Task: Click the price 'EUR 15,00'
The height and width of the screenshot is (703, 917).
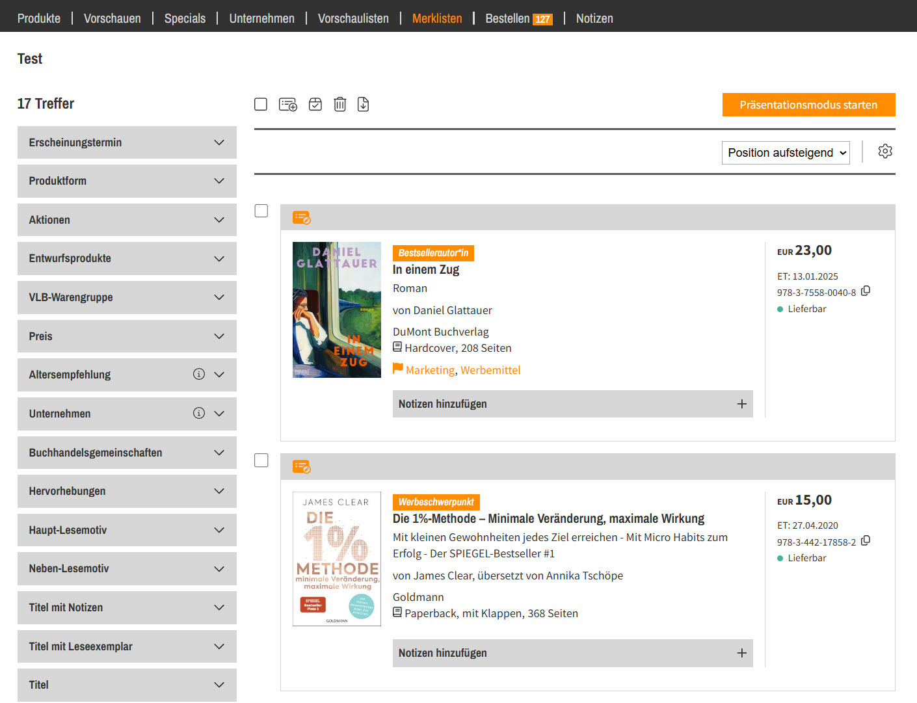Action: tap(804, 500)
